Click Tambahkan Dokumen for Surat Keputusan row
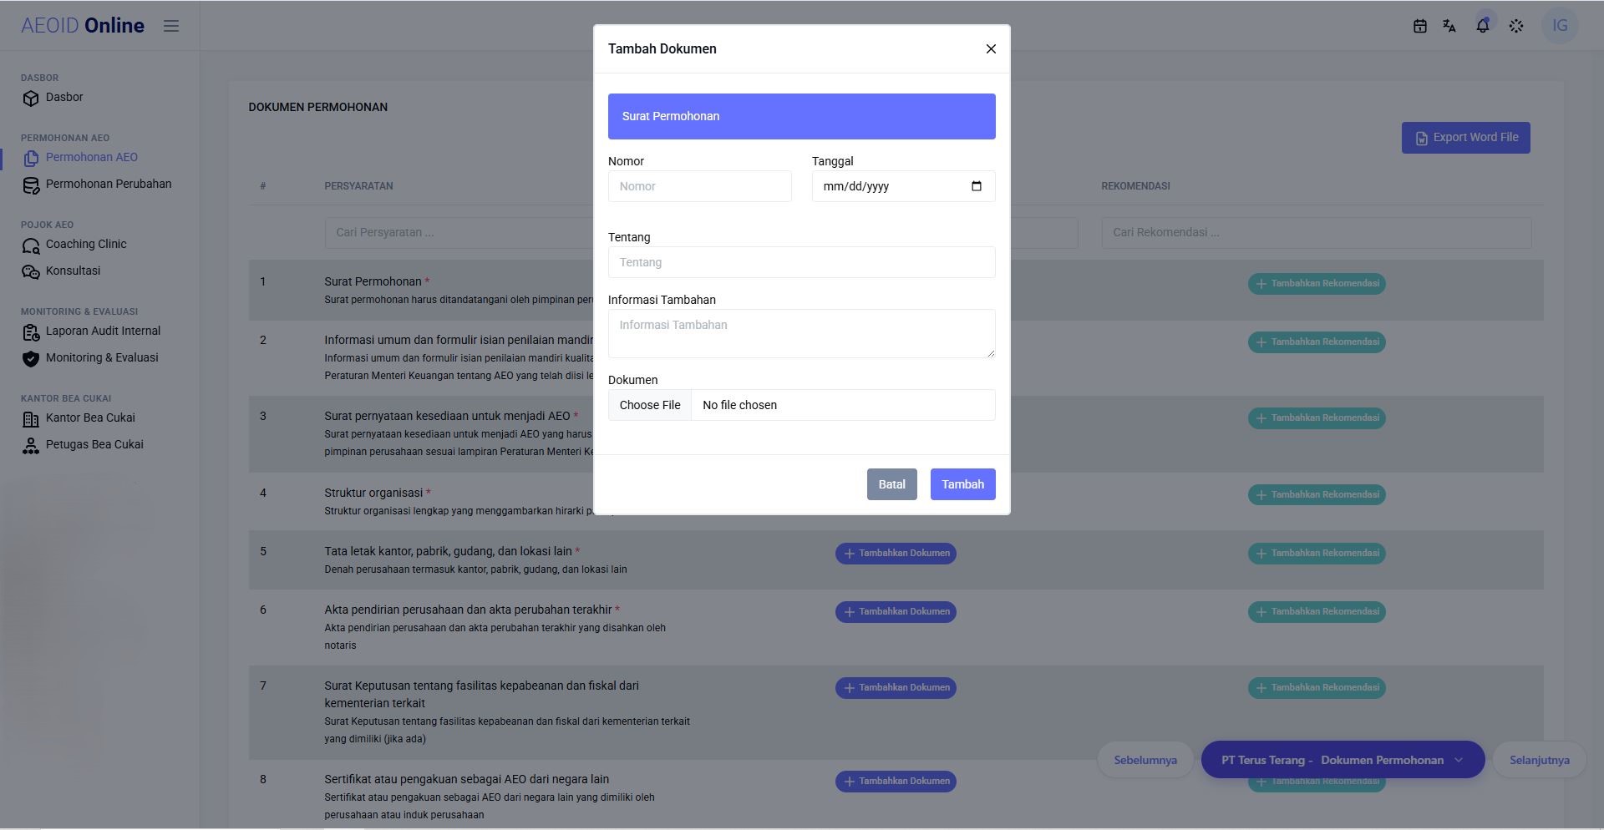The width and height of the screenshot is (1604, 830). click(896, 688)
